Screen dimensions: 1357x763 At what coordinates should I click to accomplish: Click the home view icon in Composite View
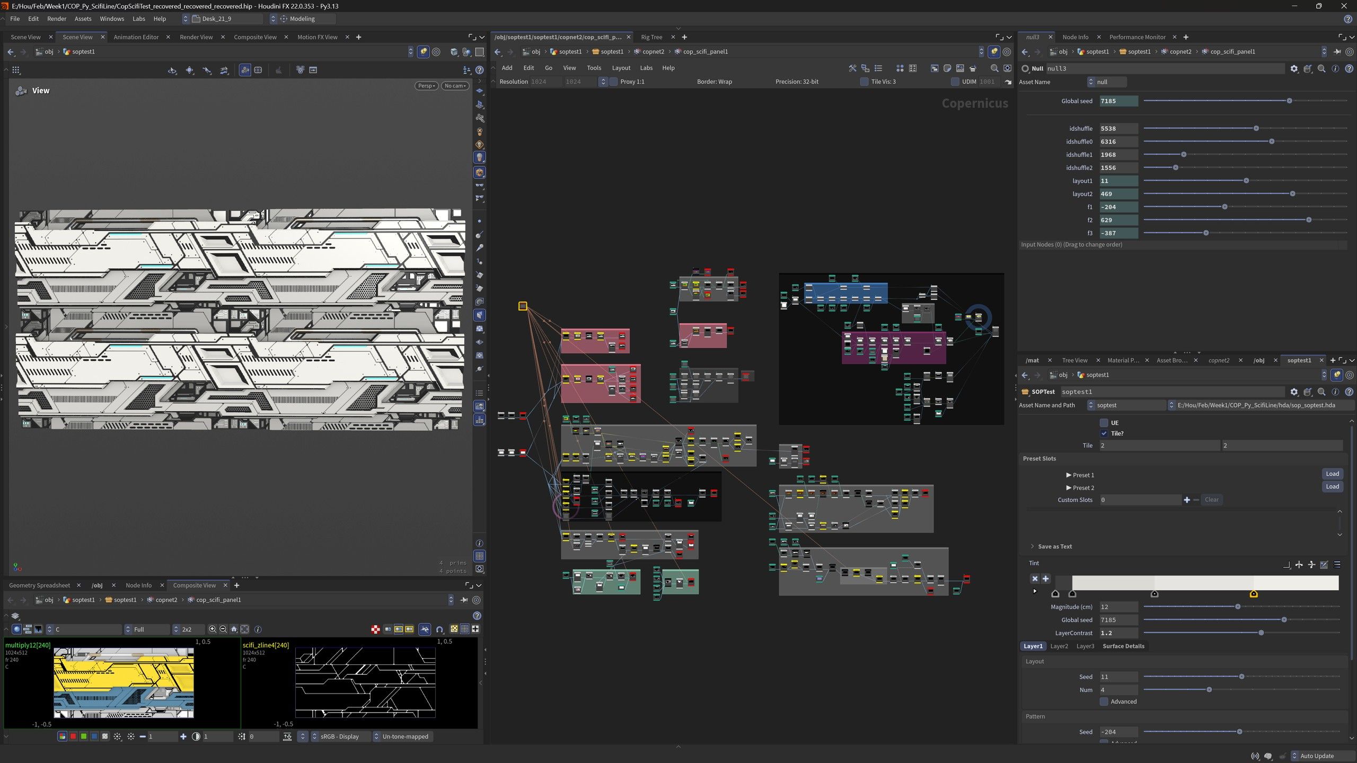[x=234, y=629]
